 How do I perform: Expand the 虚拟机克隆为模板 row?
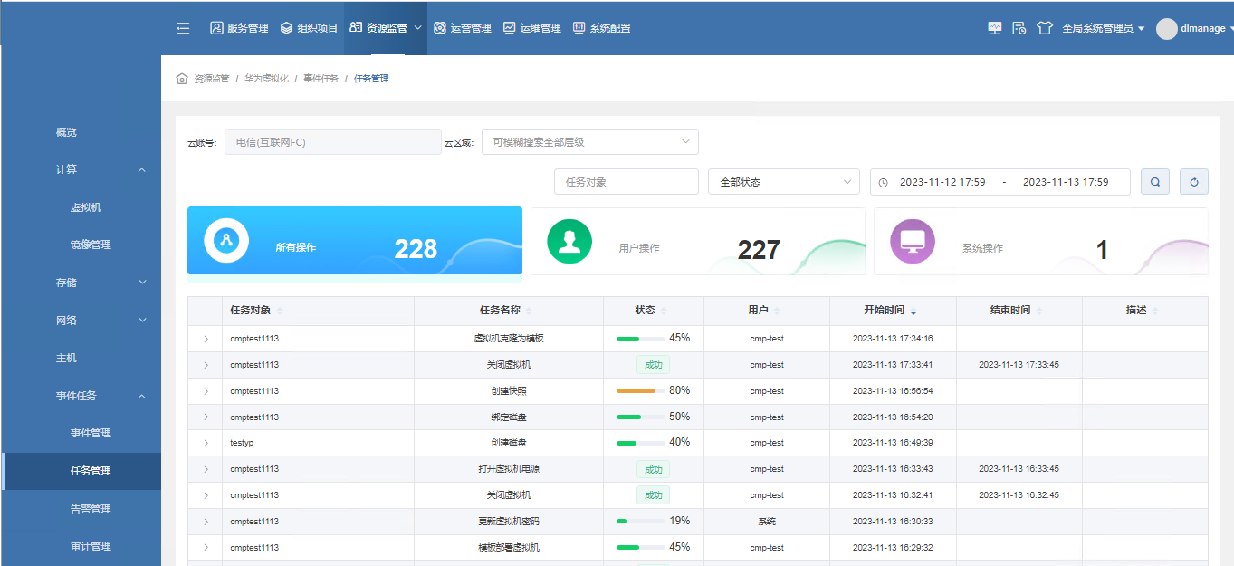(x=206, y=339)
